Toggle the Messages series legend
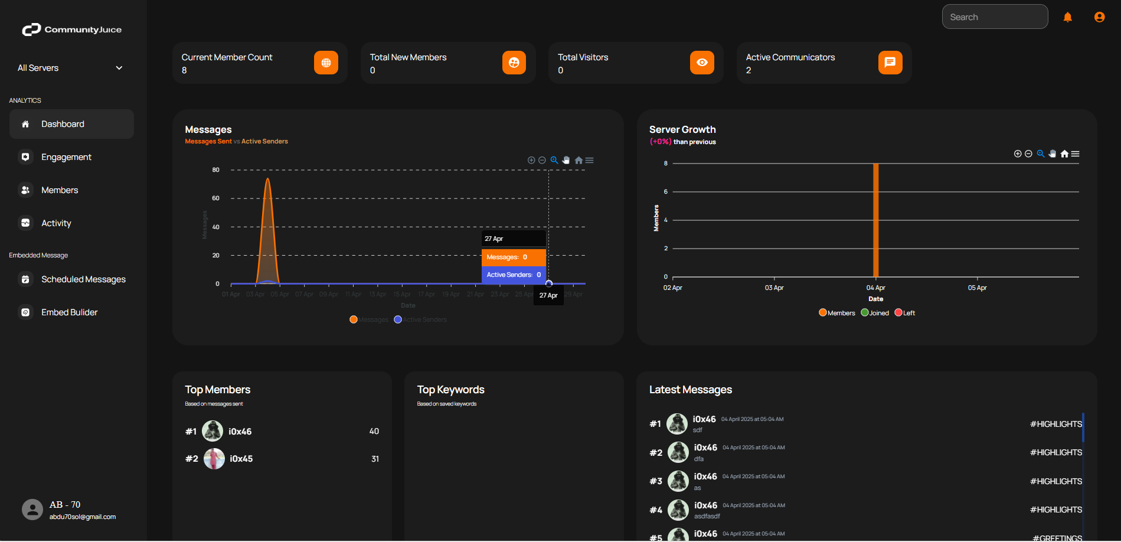 pyautogui.click(x=369, y=319)
